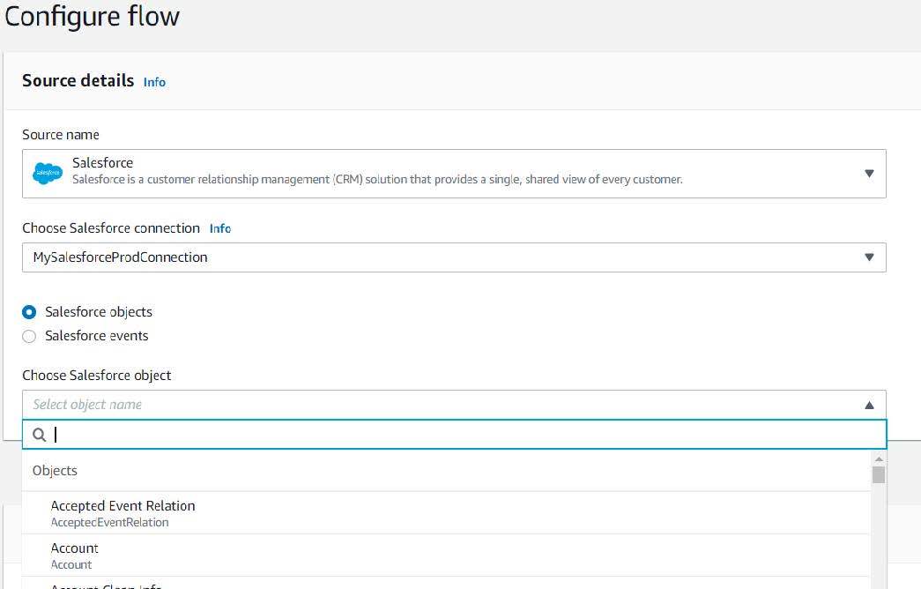Open Info link beside Source details

[154, 82]
